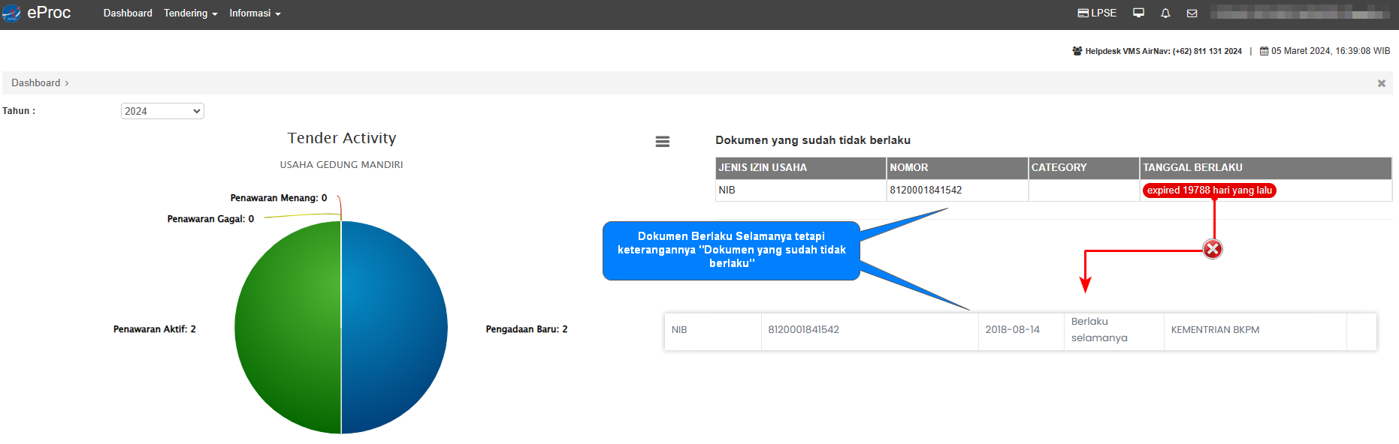Click the expired 19788 hari badge
Screen dimensions: 1399x444
[1209, 190]
